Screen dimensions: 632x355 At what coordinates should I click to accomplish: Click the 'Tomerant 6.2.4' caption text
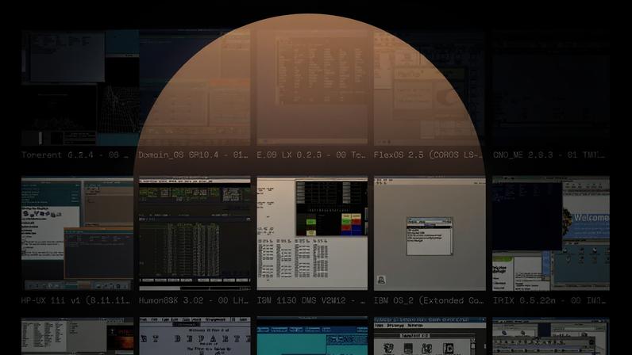[x=75, y=155]
